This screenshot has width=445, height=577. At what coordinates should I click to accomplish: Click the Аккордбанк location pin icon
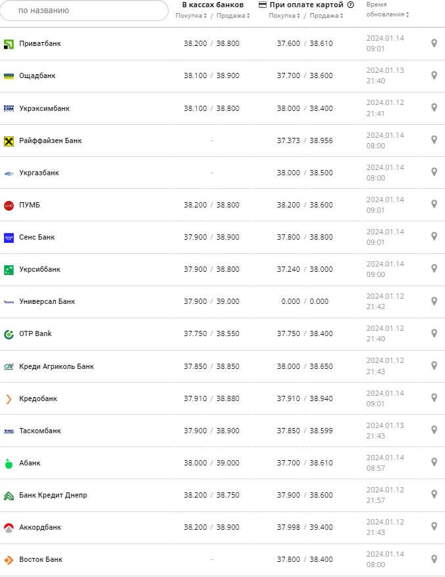(434, 526)
